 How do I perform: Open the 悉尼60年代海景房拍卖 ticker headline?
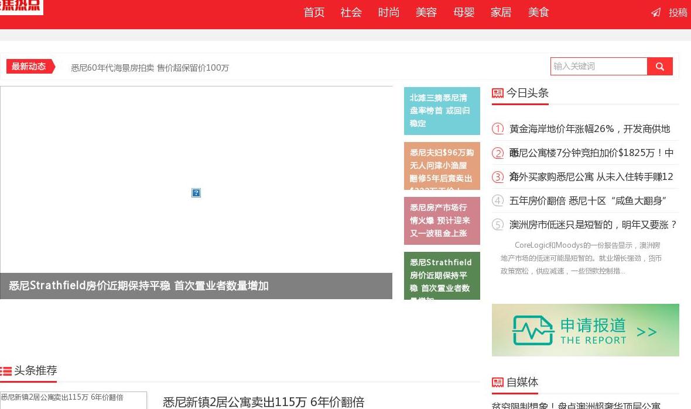click(x=150, y=68)
